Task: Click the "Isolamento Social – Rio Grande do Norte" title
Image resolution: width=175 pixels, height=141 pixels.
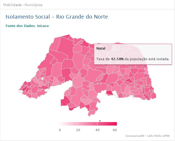Action: [x=57, y=17]
